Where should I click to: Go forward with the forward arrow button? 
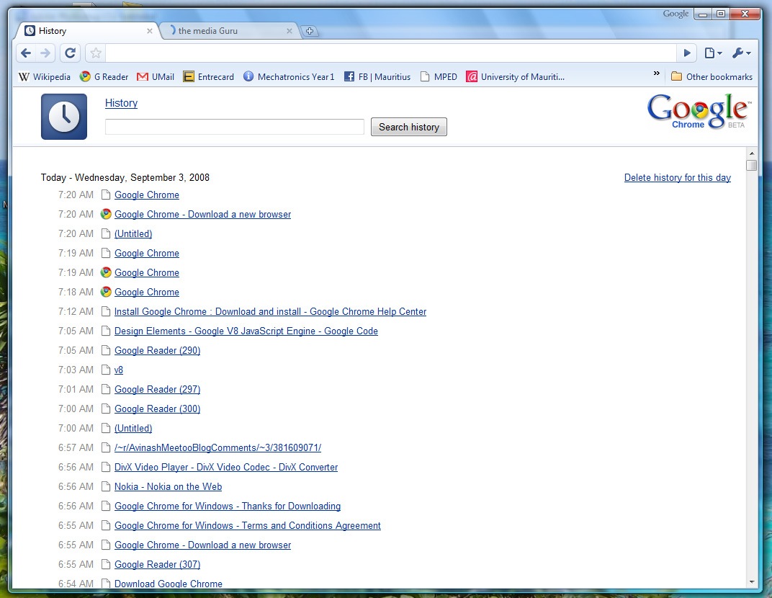point(45,53)
